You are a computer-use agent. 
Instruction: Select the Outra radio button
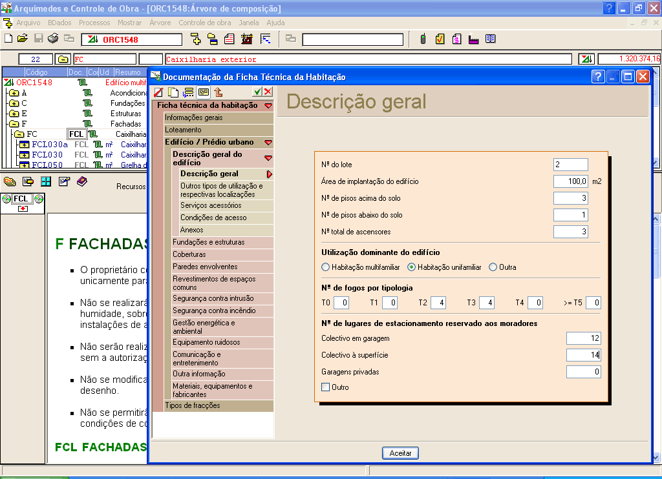(493, 267)
